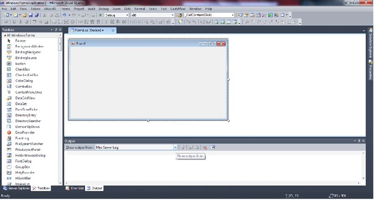
Task: Click the Save floppy disk icon
Action: coord(31,15)
